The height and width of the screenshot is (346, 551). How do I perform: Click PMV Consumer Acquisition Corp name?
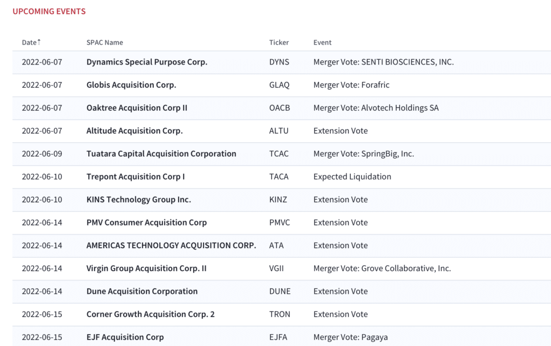click(146, 222)
